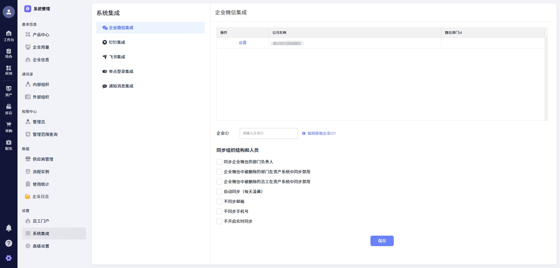Open 管理范围查询 in sidebar
Screen dimensions: 560x268
[x=54, y=134]
